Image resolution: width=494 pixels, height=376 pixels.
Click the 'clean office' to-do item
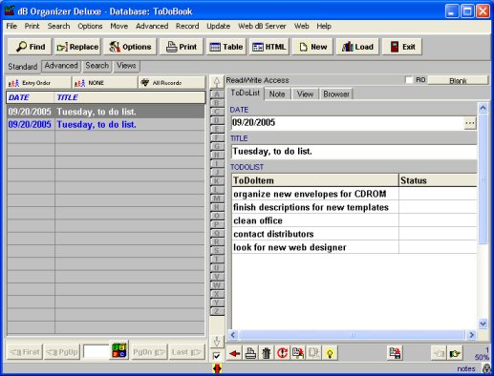coord(315,220)
